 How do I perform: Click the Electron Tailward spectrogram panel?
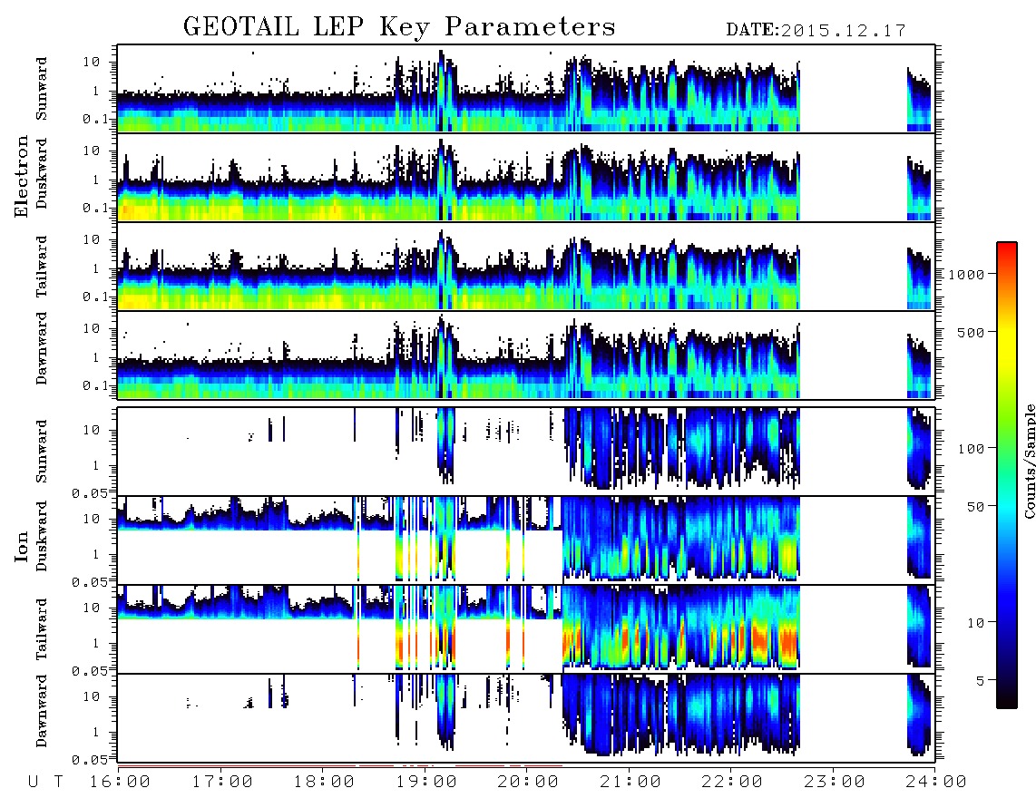pyautogui.click(x=526, y=267)
